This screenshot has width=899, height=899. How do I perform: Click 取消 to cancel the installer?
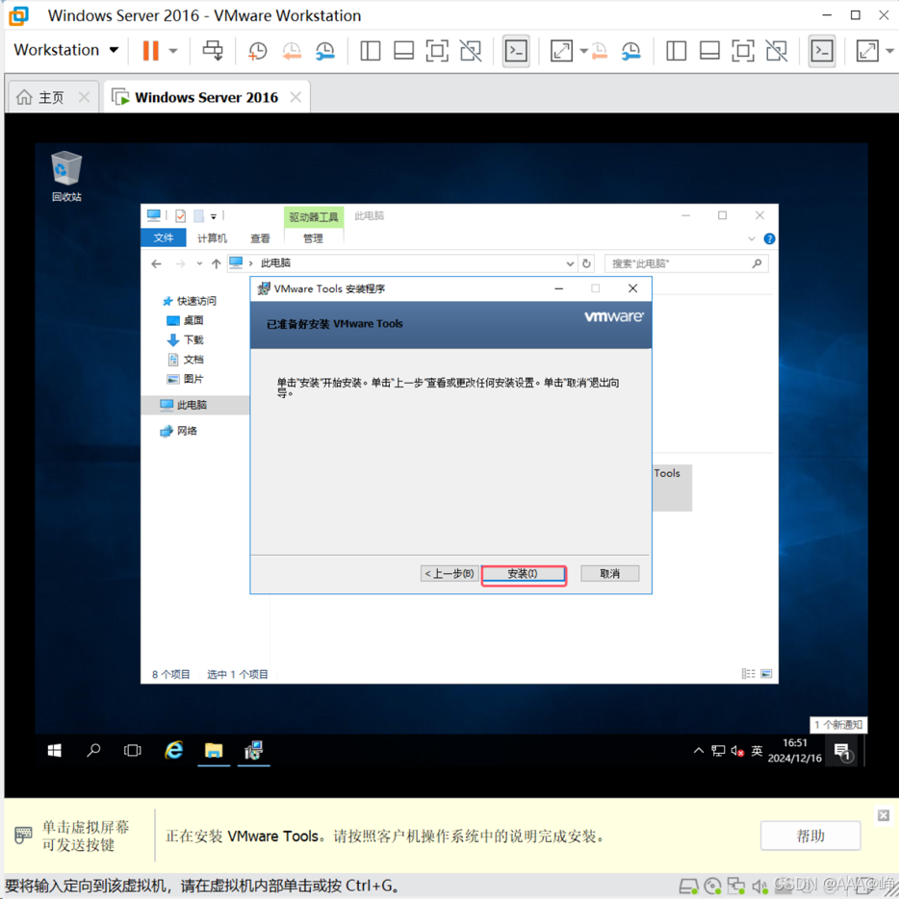[x=609, y=573]
